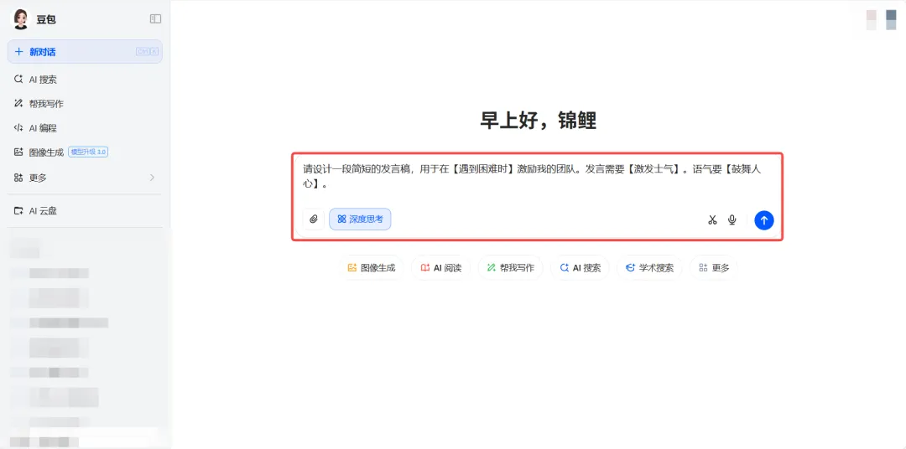Click the Doubao avatar logo
906x449 pixels.
(x=20, y=18)
